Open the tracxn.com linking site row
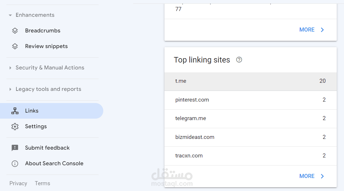 coord(250,156)
